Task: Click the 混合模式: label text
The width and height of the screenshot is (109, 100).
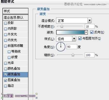Action: click(48, 21)
